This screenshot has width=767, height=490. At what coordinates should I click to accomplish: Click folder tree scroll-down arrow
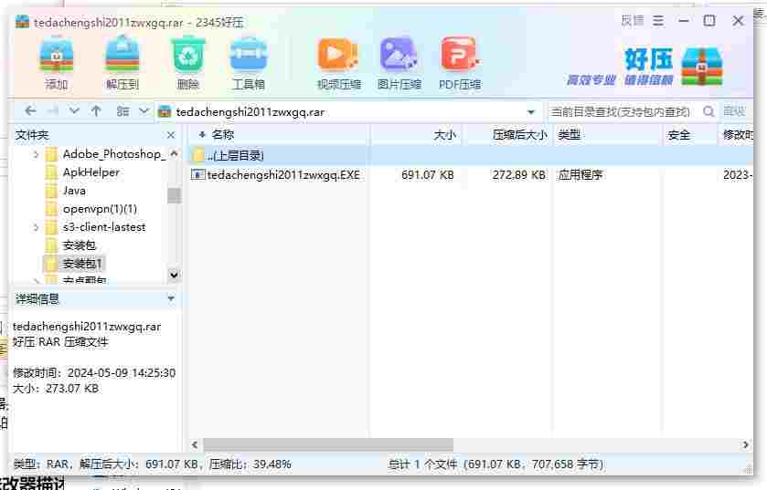(174, 275)
